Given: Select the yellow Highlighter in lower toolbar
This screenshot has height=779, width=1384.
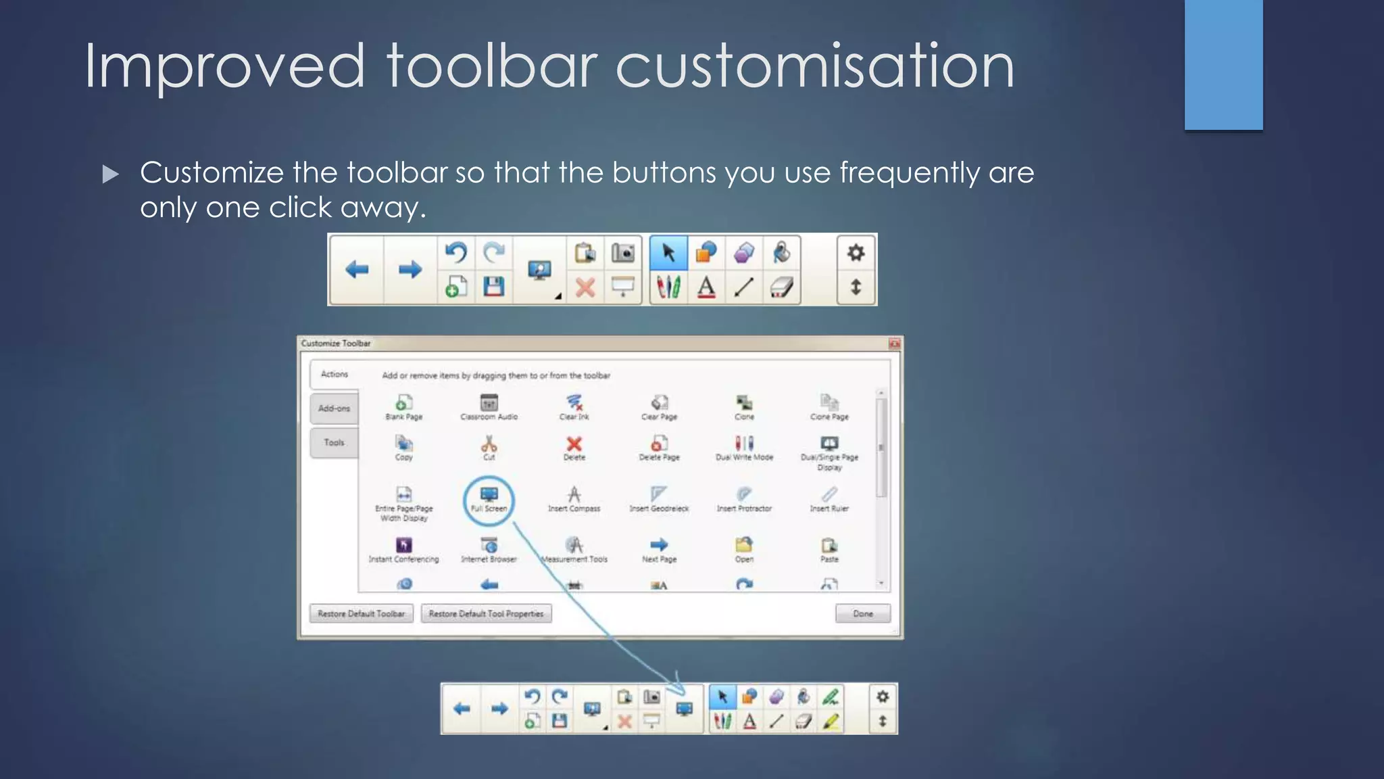Looking at the screenshot, I should coord(831,722).
